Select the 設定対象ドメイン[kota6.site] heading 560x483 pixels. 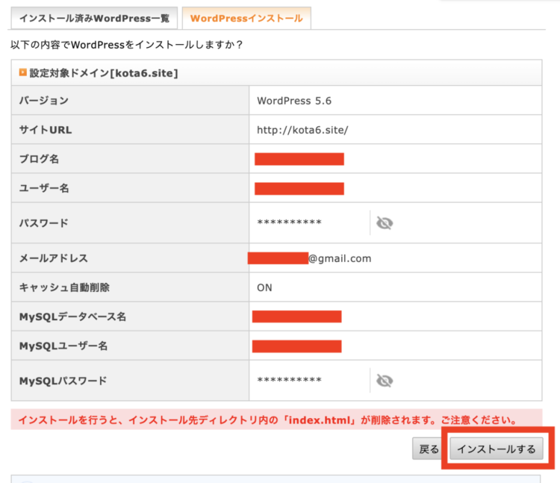104,73
